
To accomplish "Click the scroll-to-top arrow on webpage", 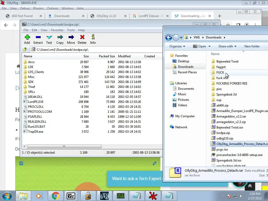I will click(x=250, y=186).
